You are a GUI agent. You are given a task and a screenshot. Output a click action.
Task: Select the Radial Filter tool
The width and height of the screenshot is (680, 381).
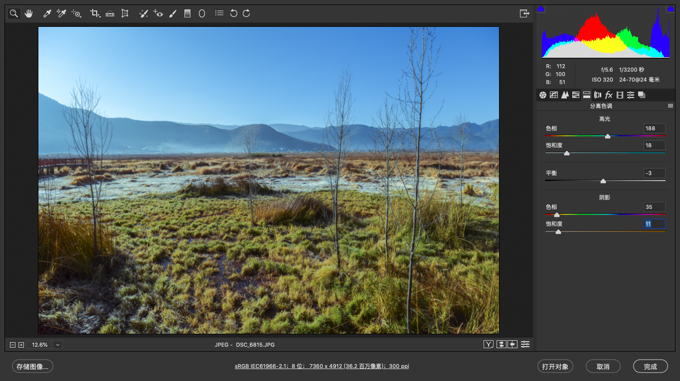coord(202,13)
